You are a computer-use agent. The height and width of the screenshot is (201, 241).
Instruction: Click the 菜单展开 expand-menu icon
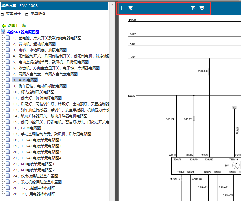tap(2, 14)
